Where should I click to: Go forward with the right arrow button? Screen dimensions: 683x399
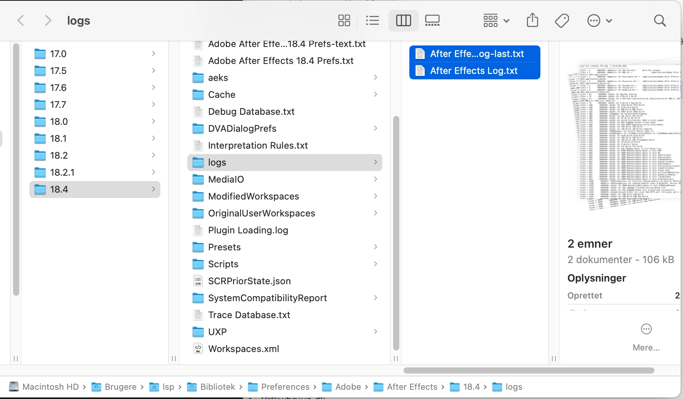coord(47,20)
